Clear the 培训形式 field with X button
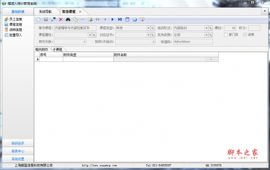Viewport: 270px width, 170px height. point(206,28)
